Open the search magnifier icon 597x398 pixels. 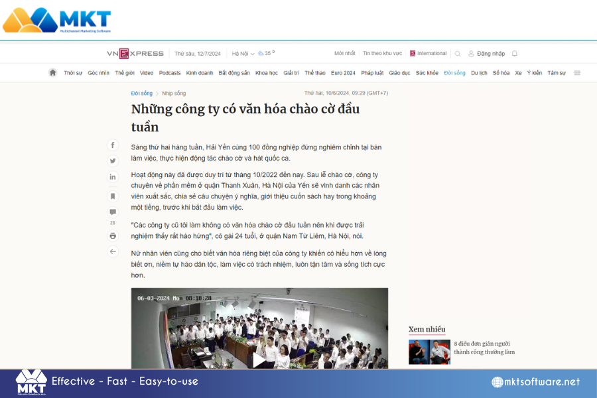[x=458, y=54]
